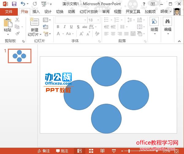Click the Numbering list icon
Screen dimensions: 184x154
pyautogui.click(x=117, y=20)
